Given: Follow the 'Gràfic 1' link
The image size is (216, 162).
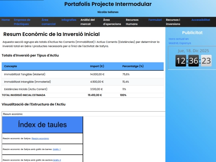Looking at the screenshot, I should 57,149.
